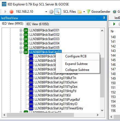Click the gray play arrow in main toolbar

[5, 12]
